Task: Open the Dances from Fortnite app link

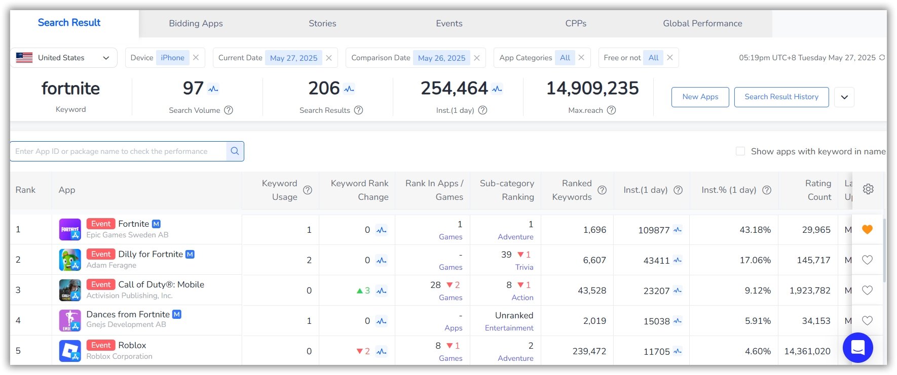Action: click(128, 314)
